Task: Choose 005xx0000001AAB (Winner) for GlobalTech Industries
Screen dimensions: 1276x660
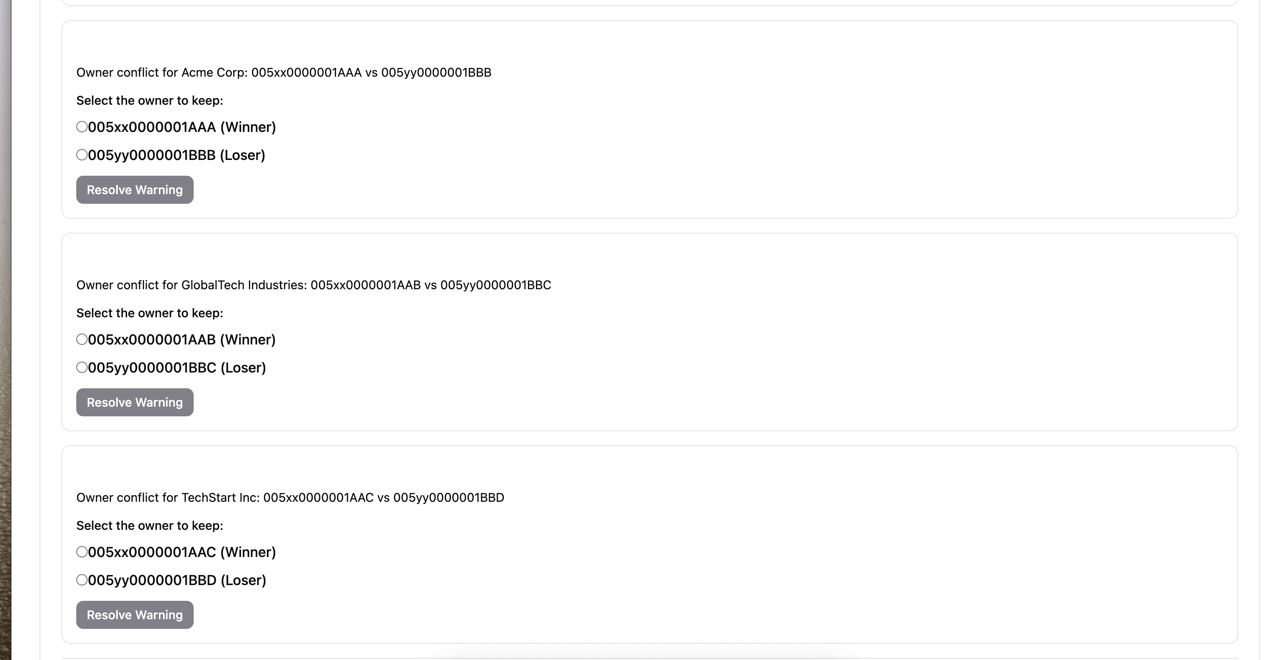Action: click(x=82, y=339)
